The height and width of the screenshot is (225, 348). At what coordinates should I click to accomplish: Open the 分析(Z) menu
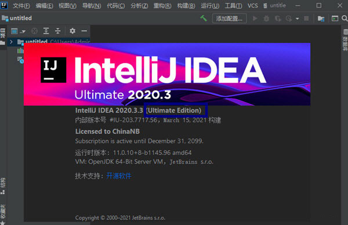[x=139, y=6]
